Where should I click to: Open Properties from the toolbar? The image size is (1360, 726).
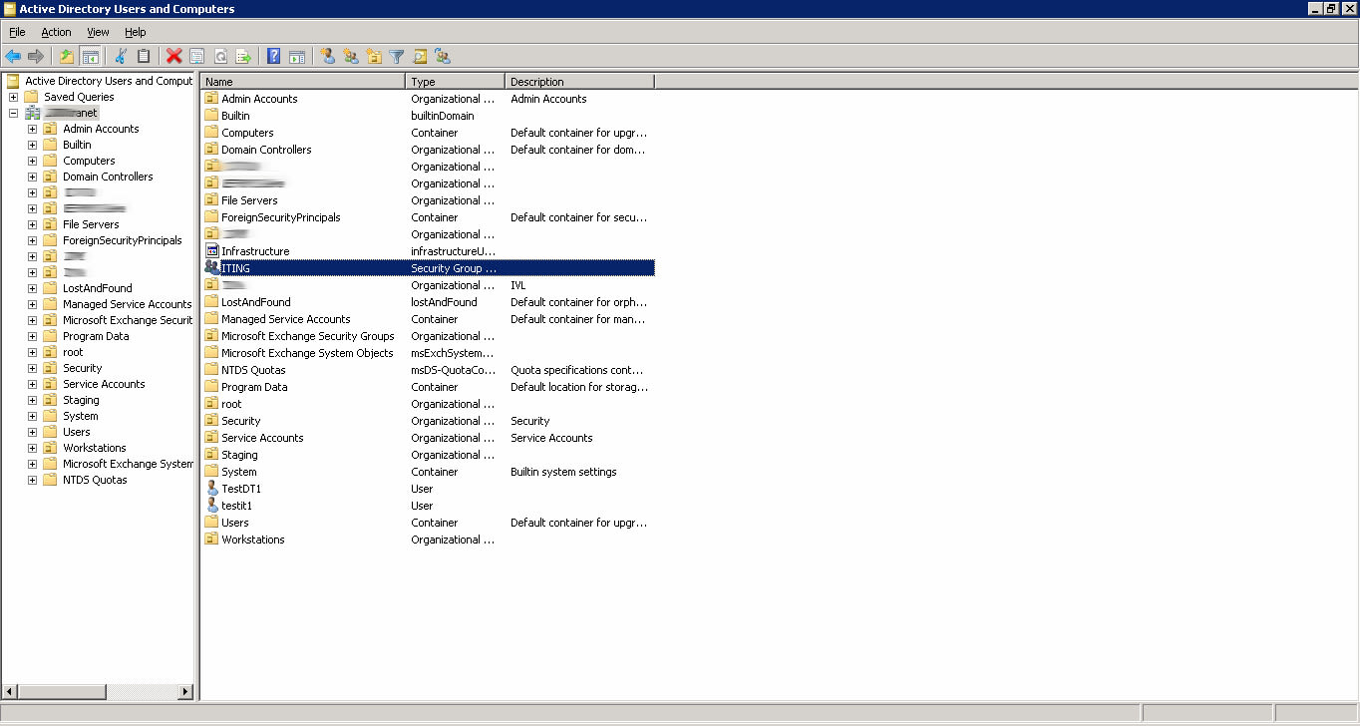coord(197,57)
